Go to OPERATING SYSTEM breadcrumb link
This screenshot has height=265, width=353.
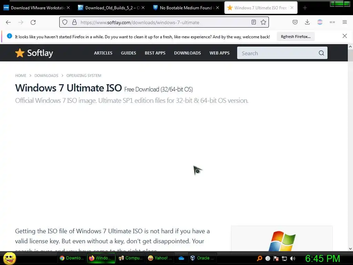pos(84,76)
